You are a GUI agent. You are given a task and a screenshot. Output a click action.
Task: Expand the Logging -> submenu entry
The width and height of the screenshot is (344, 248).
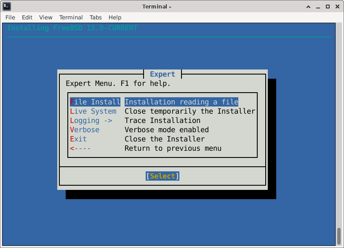point(91,120)
